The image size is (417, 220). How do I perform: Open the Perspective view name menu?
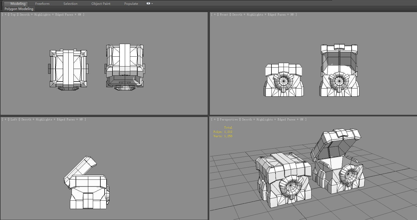(229, 119)
